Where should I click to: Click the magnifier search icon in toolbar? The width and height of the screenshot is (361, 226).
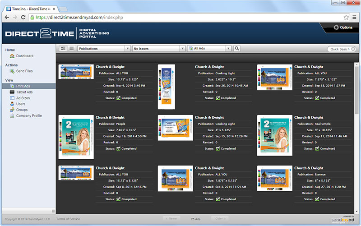click(x=237, y=48)
